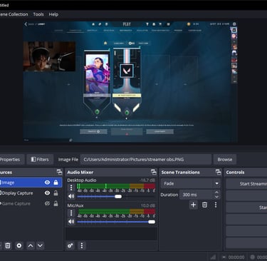Click the Duration 300 ms field
The width and height of the screenshot is (267, 261).
(x=197, y=195)
